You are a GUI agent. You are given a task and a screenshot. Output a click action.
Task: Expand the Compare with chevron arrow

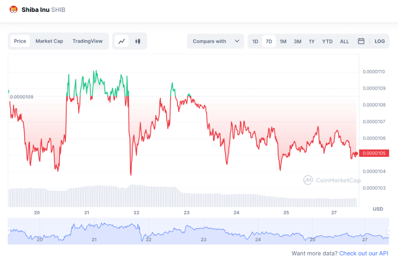[x=237, y=41]
